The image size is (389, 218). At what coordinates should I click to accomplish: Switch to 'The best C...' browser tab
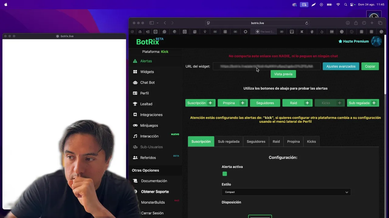click(265, 31)
